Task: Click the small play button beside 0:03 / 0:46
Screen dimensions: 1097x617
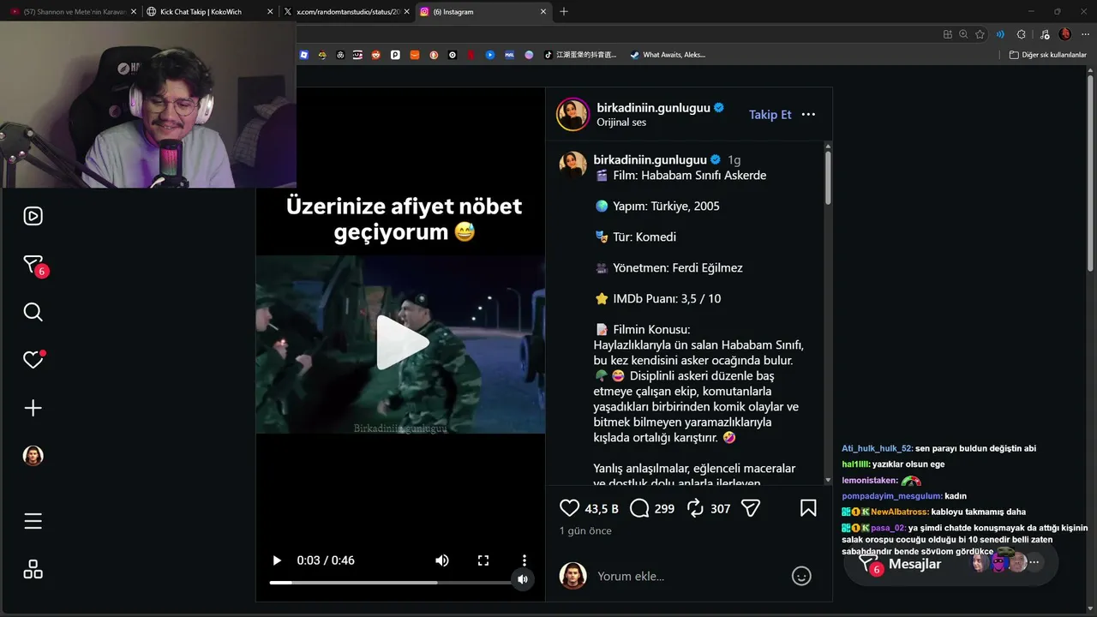Action: pyautogui.click(x=277, y=560)
